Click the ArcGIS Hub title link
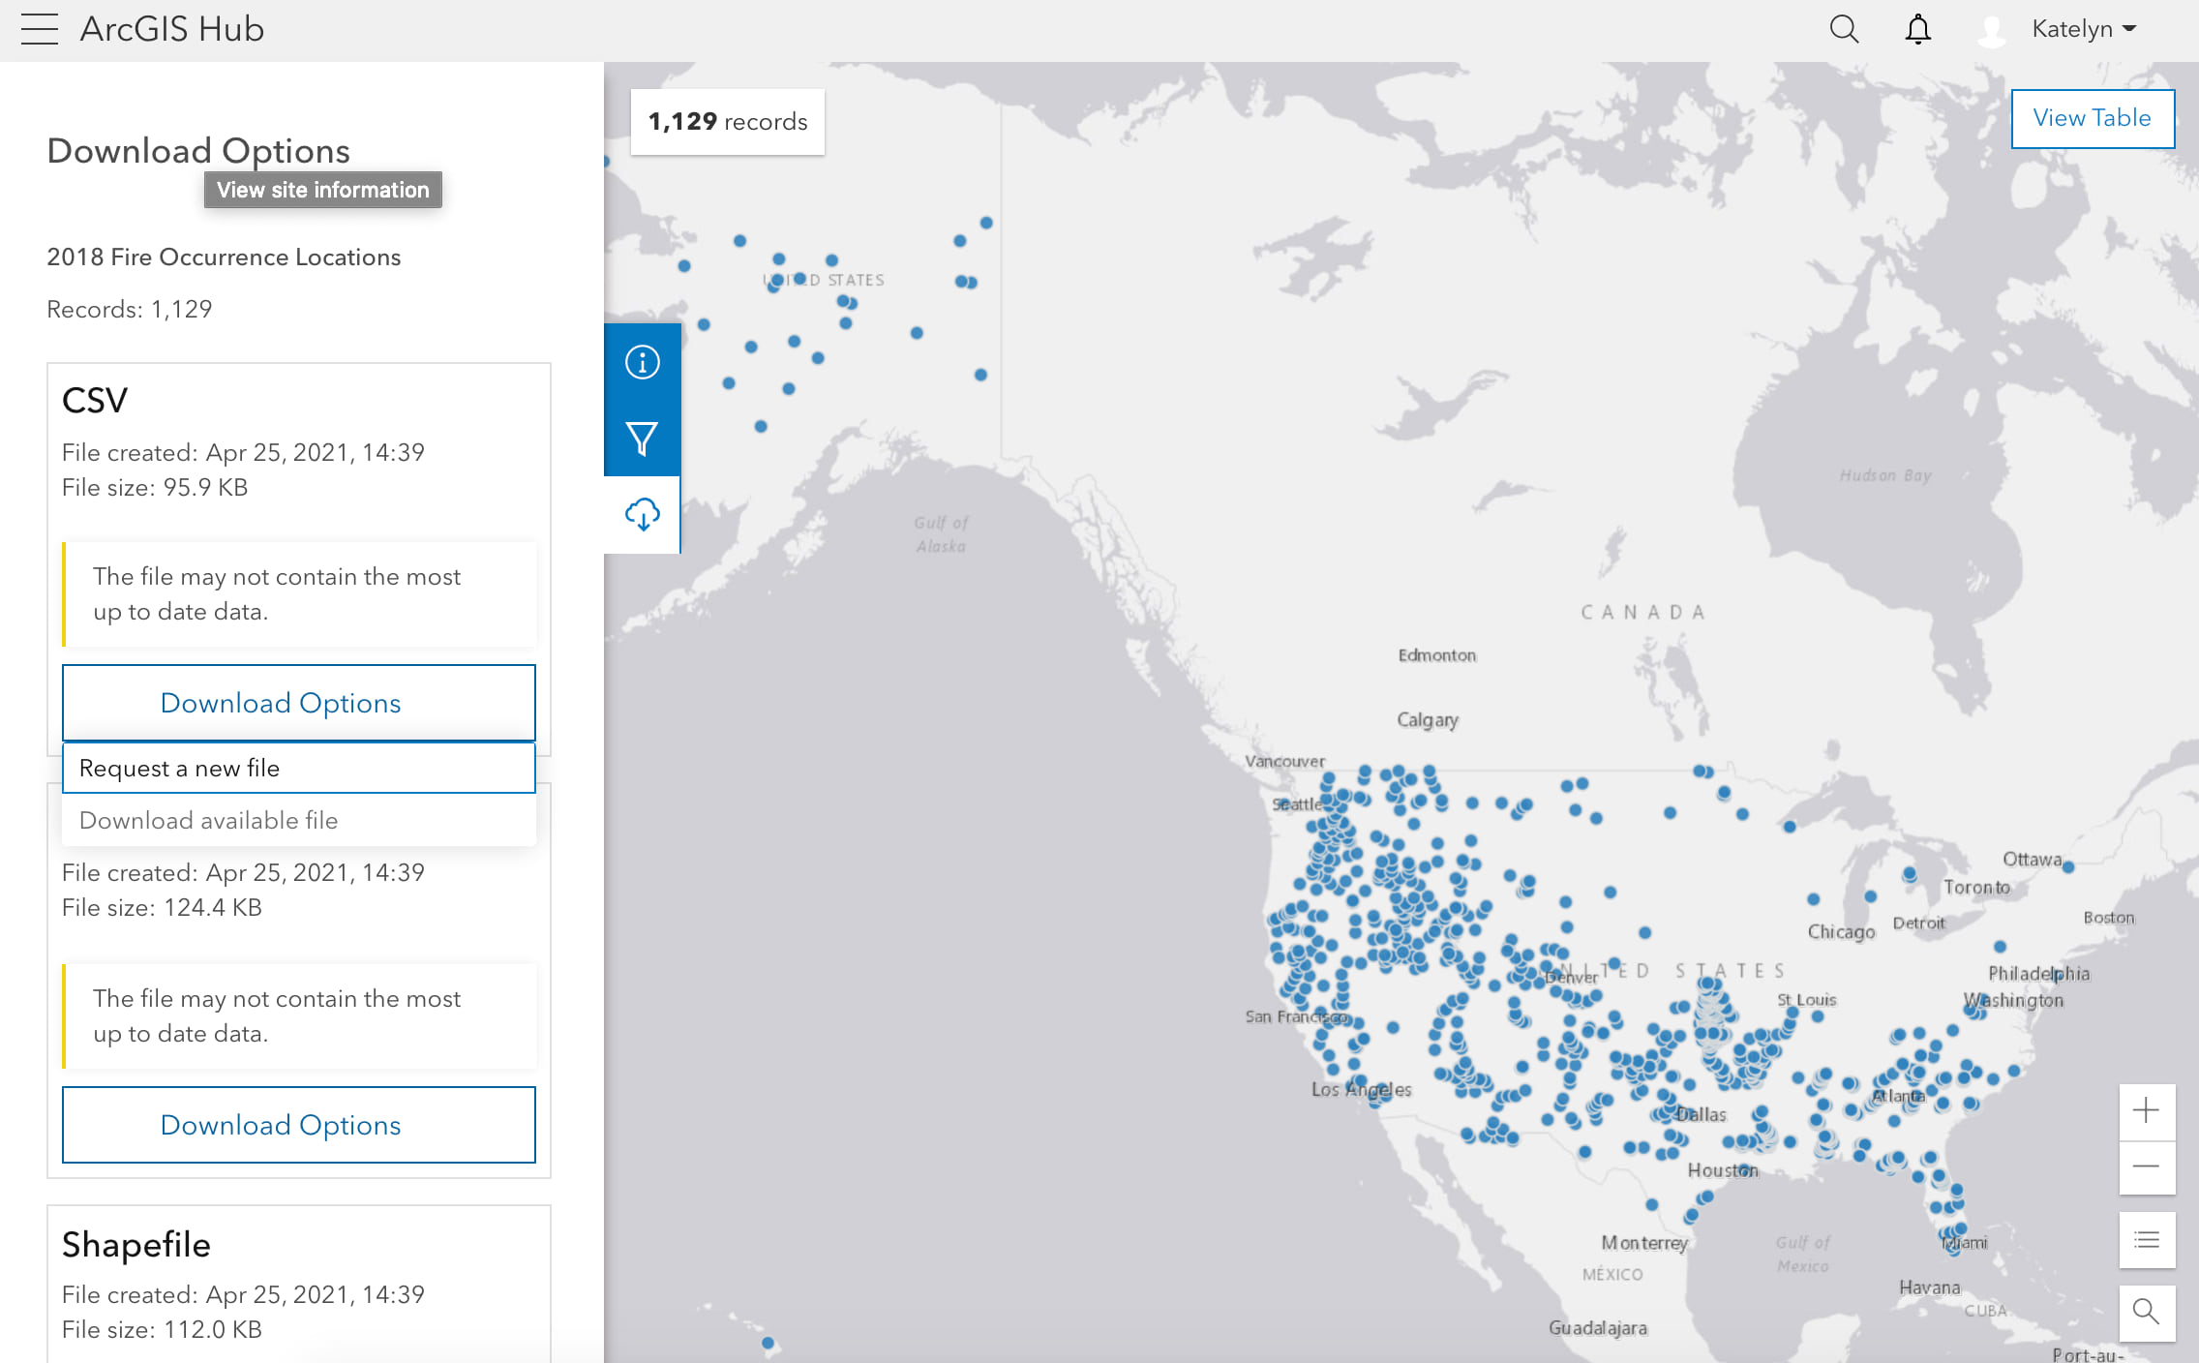Viewport: 2199px width, 1363px height. 171,29
